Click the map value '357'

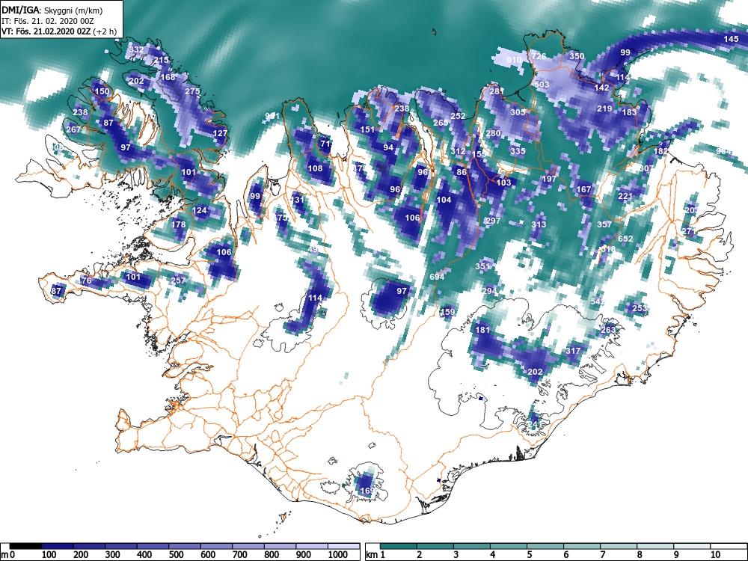tap(604, 224)
